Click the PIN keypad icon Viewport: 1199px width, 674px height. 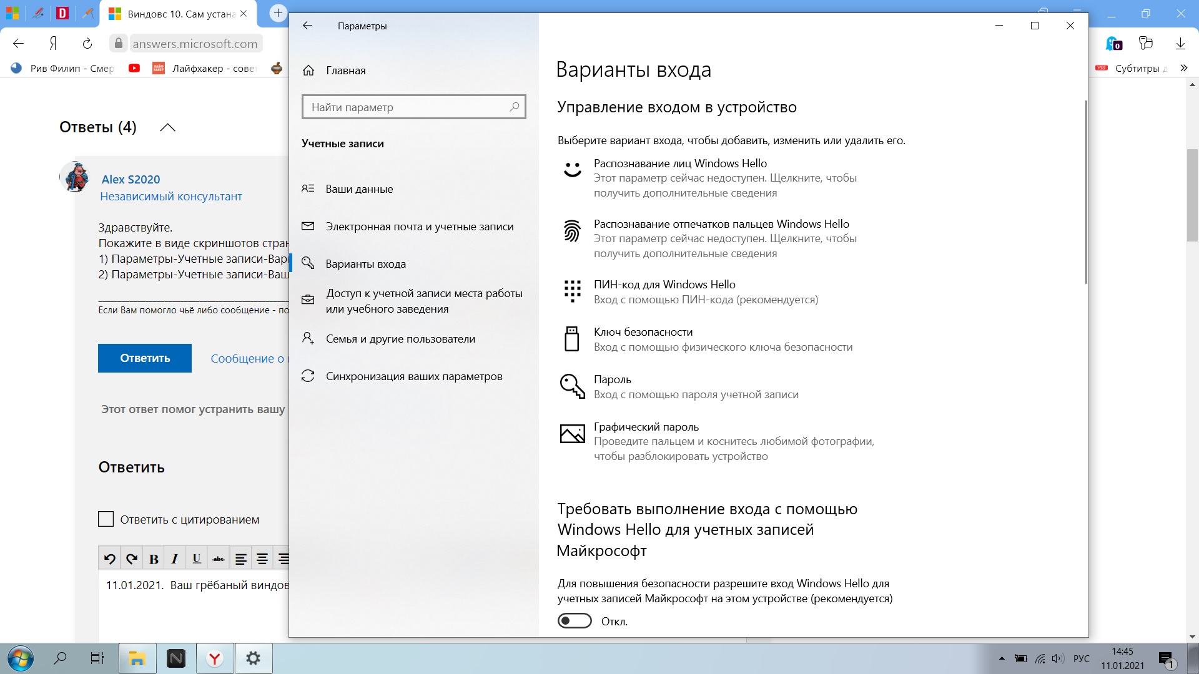click(572, 291)
